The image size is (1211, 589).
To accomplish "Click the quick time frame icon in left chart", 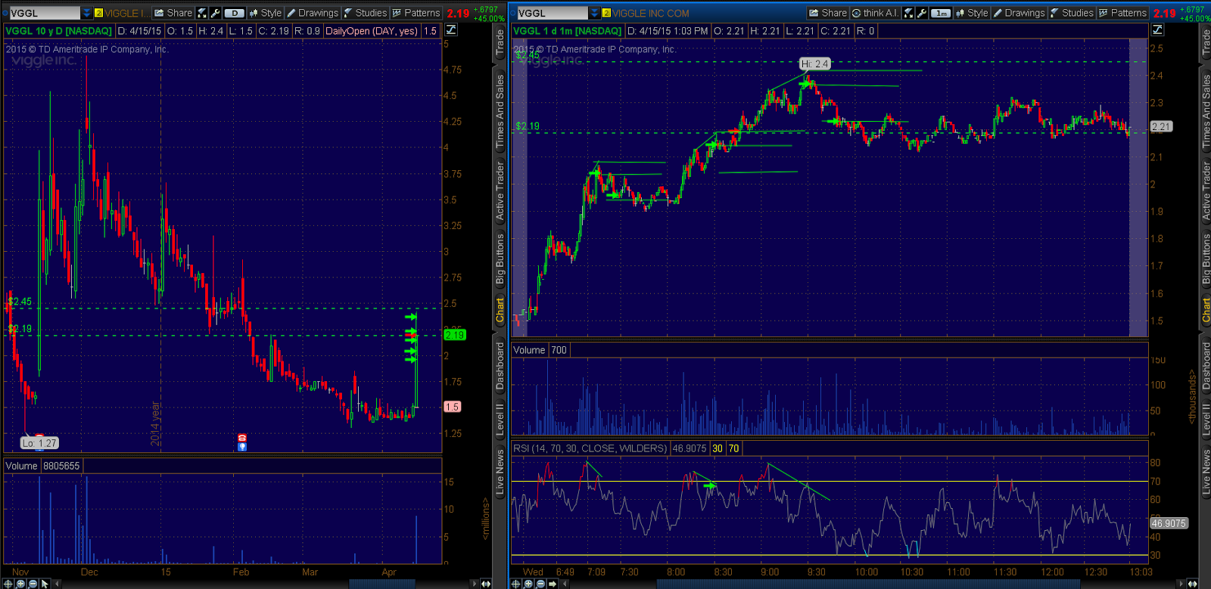I will (202, 13).
